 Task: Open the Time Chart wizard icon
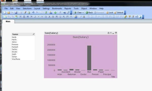tap(76, 17)
